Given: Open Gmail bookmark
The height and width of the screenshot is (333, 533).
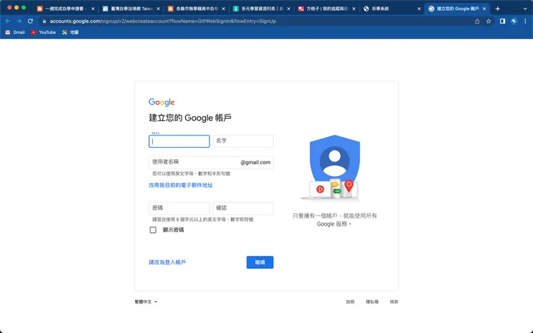Looking at the screenshot, I should (15, 32).
